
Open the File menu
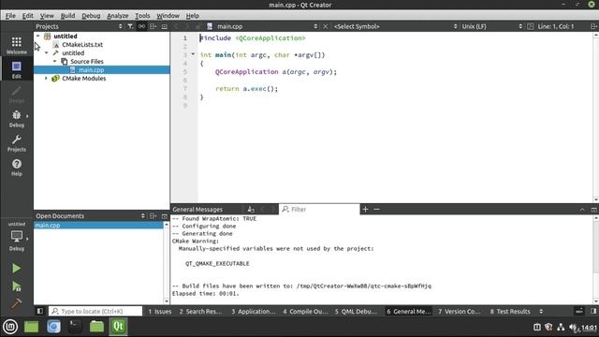coord(10,16)
